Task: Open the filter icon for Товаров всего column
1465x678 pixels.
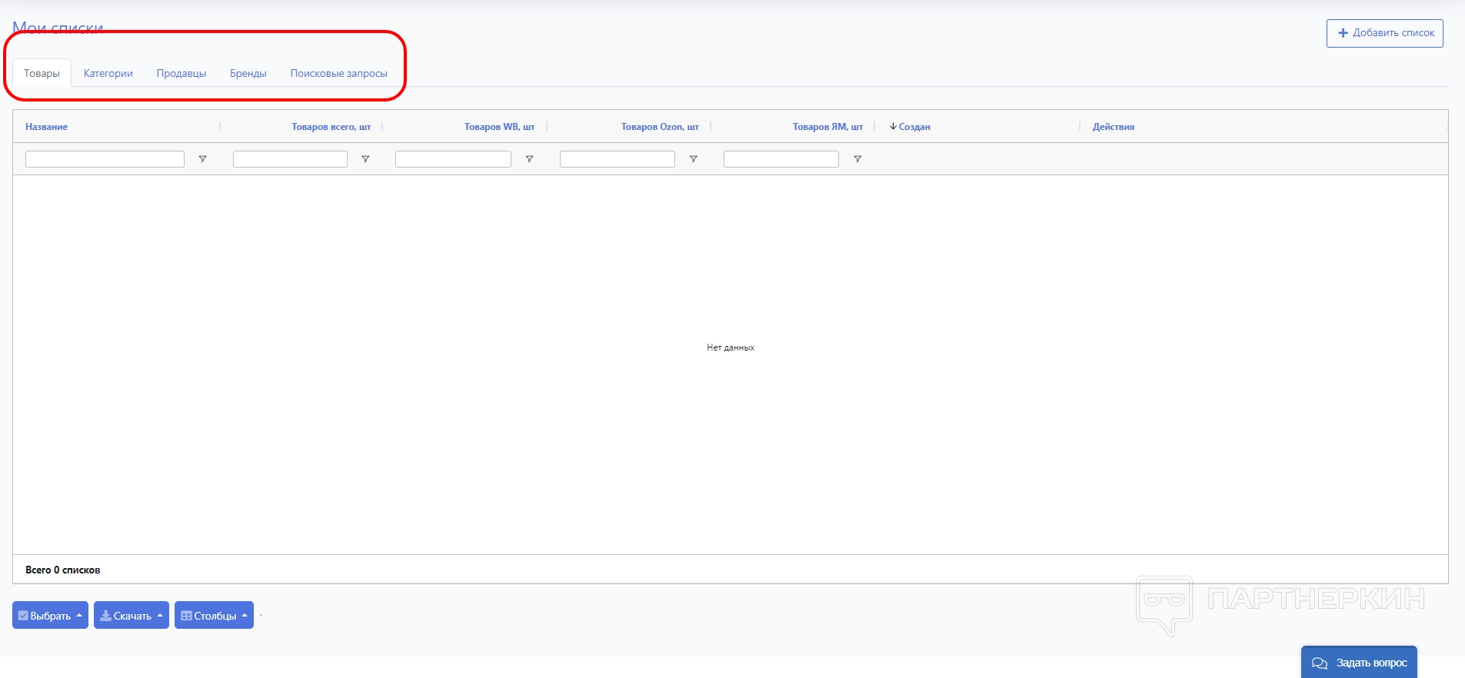Action: tap(365, 159)
